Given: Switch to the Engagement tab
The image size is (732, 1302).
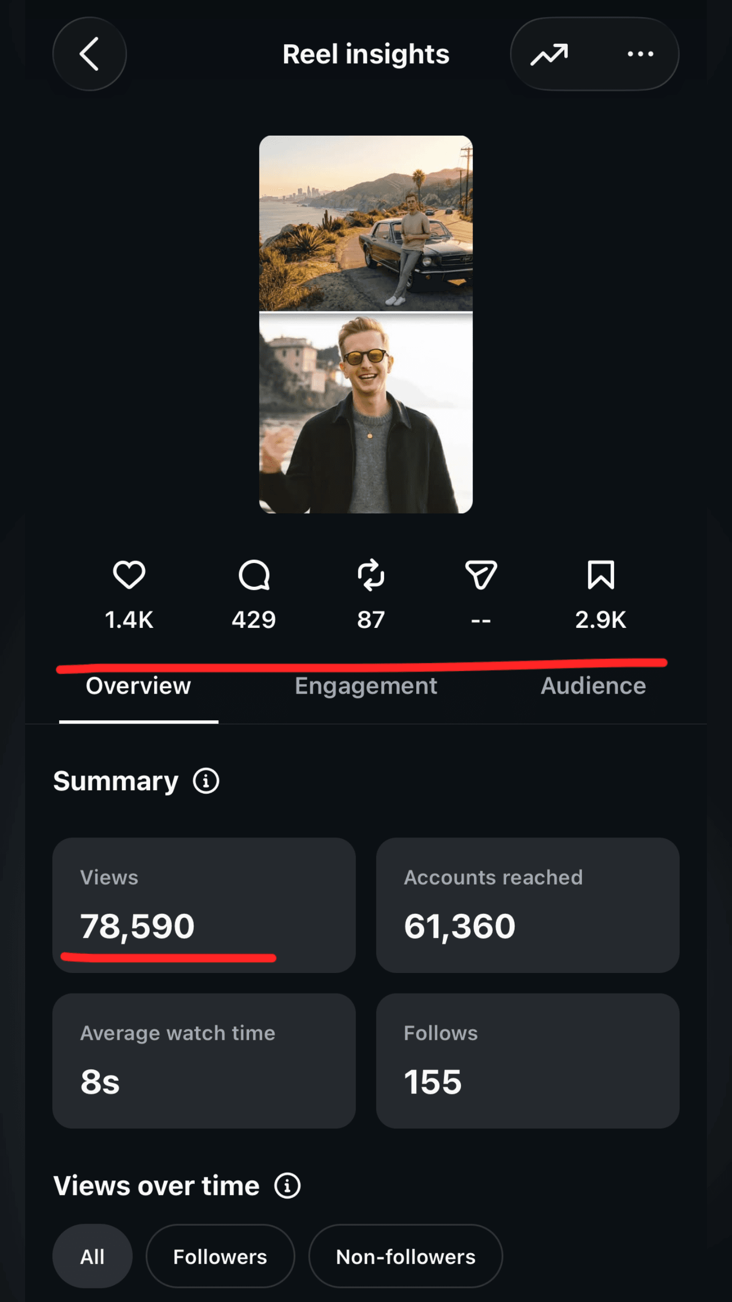Looking at the screenshot, I should click(365, 686).
